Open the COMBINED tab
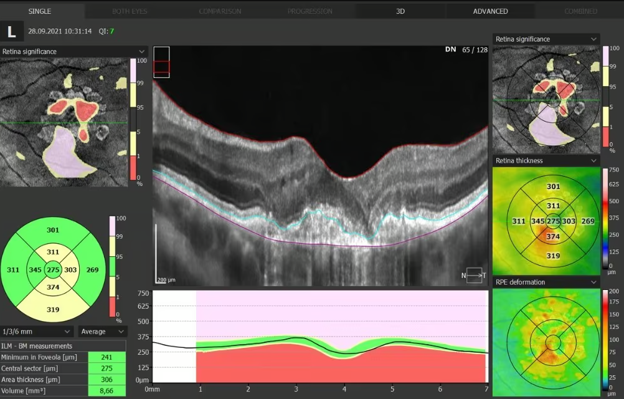This screenshot has width=624, height=399. [580, 11]
